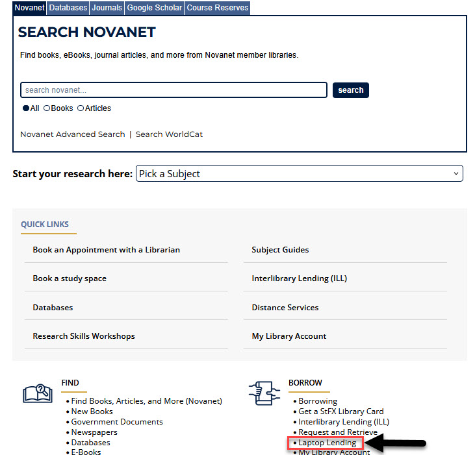Switch to the Google Scholar tab
The height and width of the screenshot is (455, 475).
155,8
